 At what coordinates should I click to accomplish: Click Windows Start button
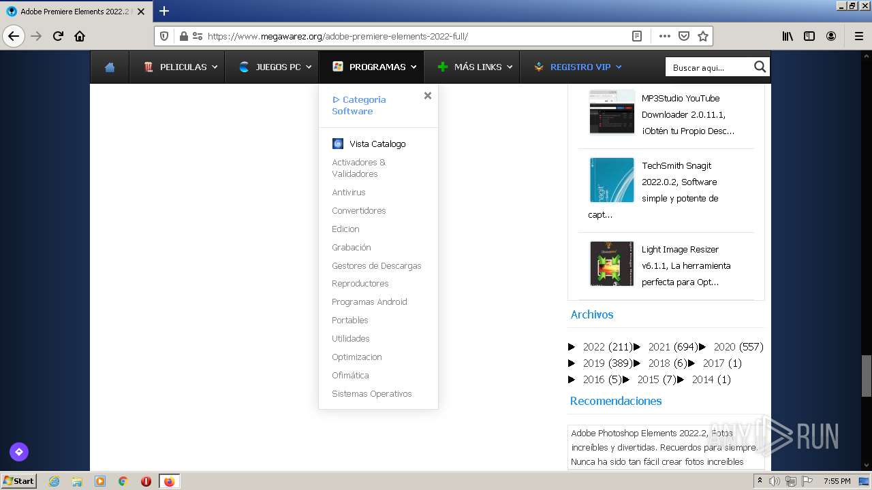[x=18, y=481]
